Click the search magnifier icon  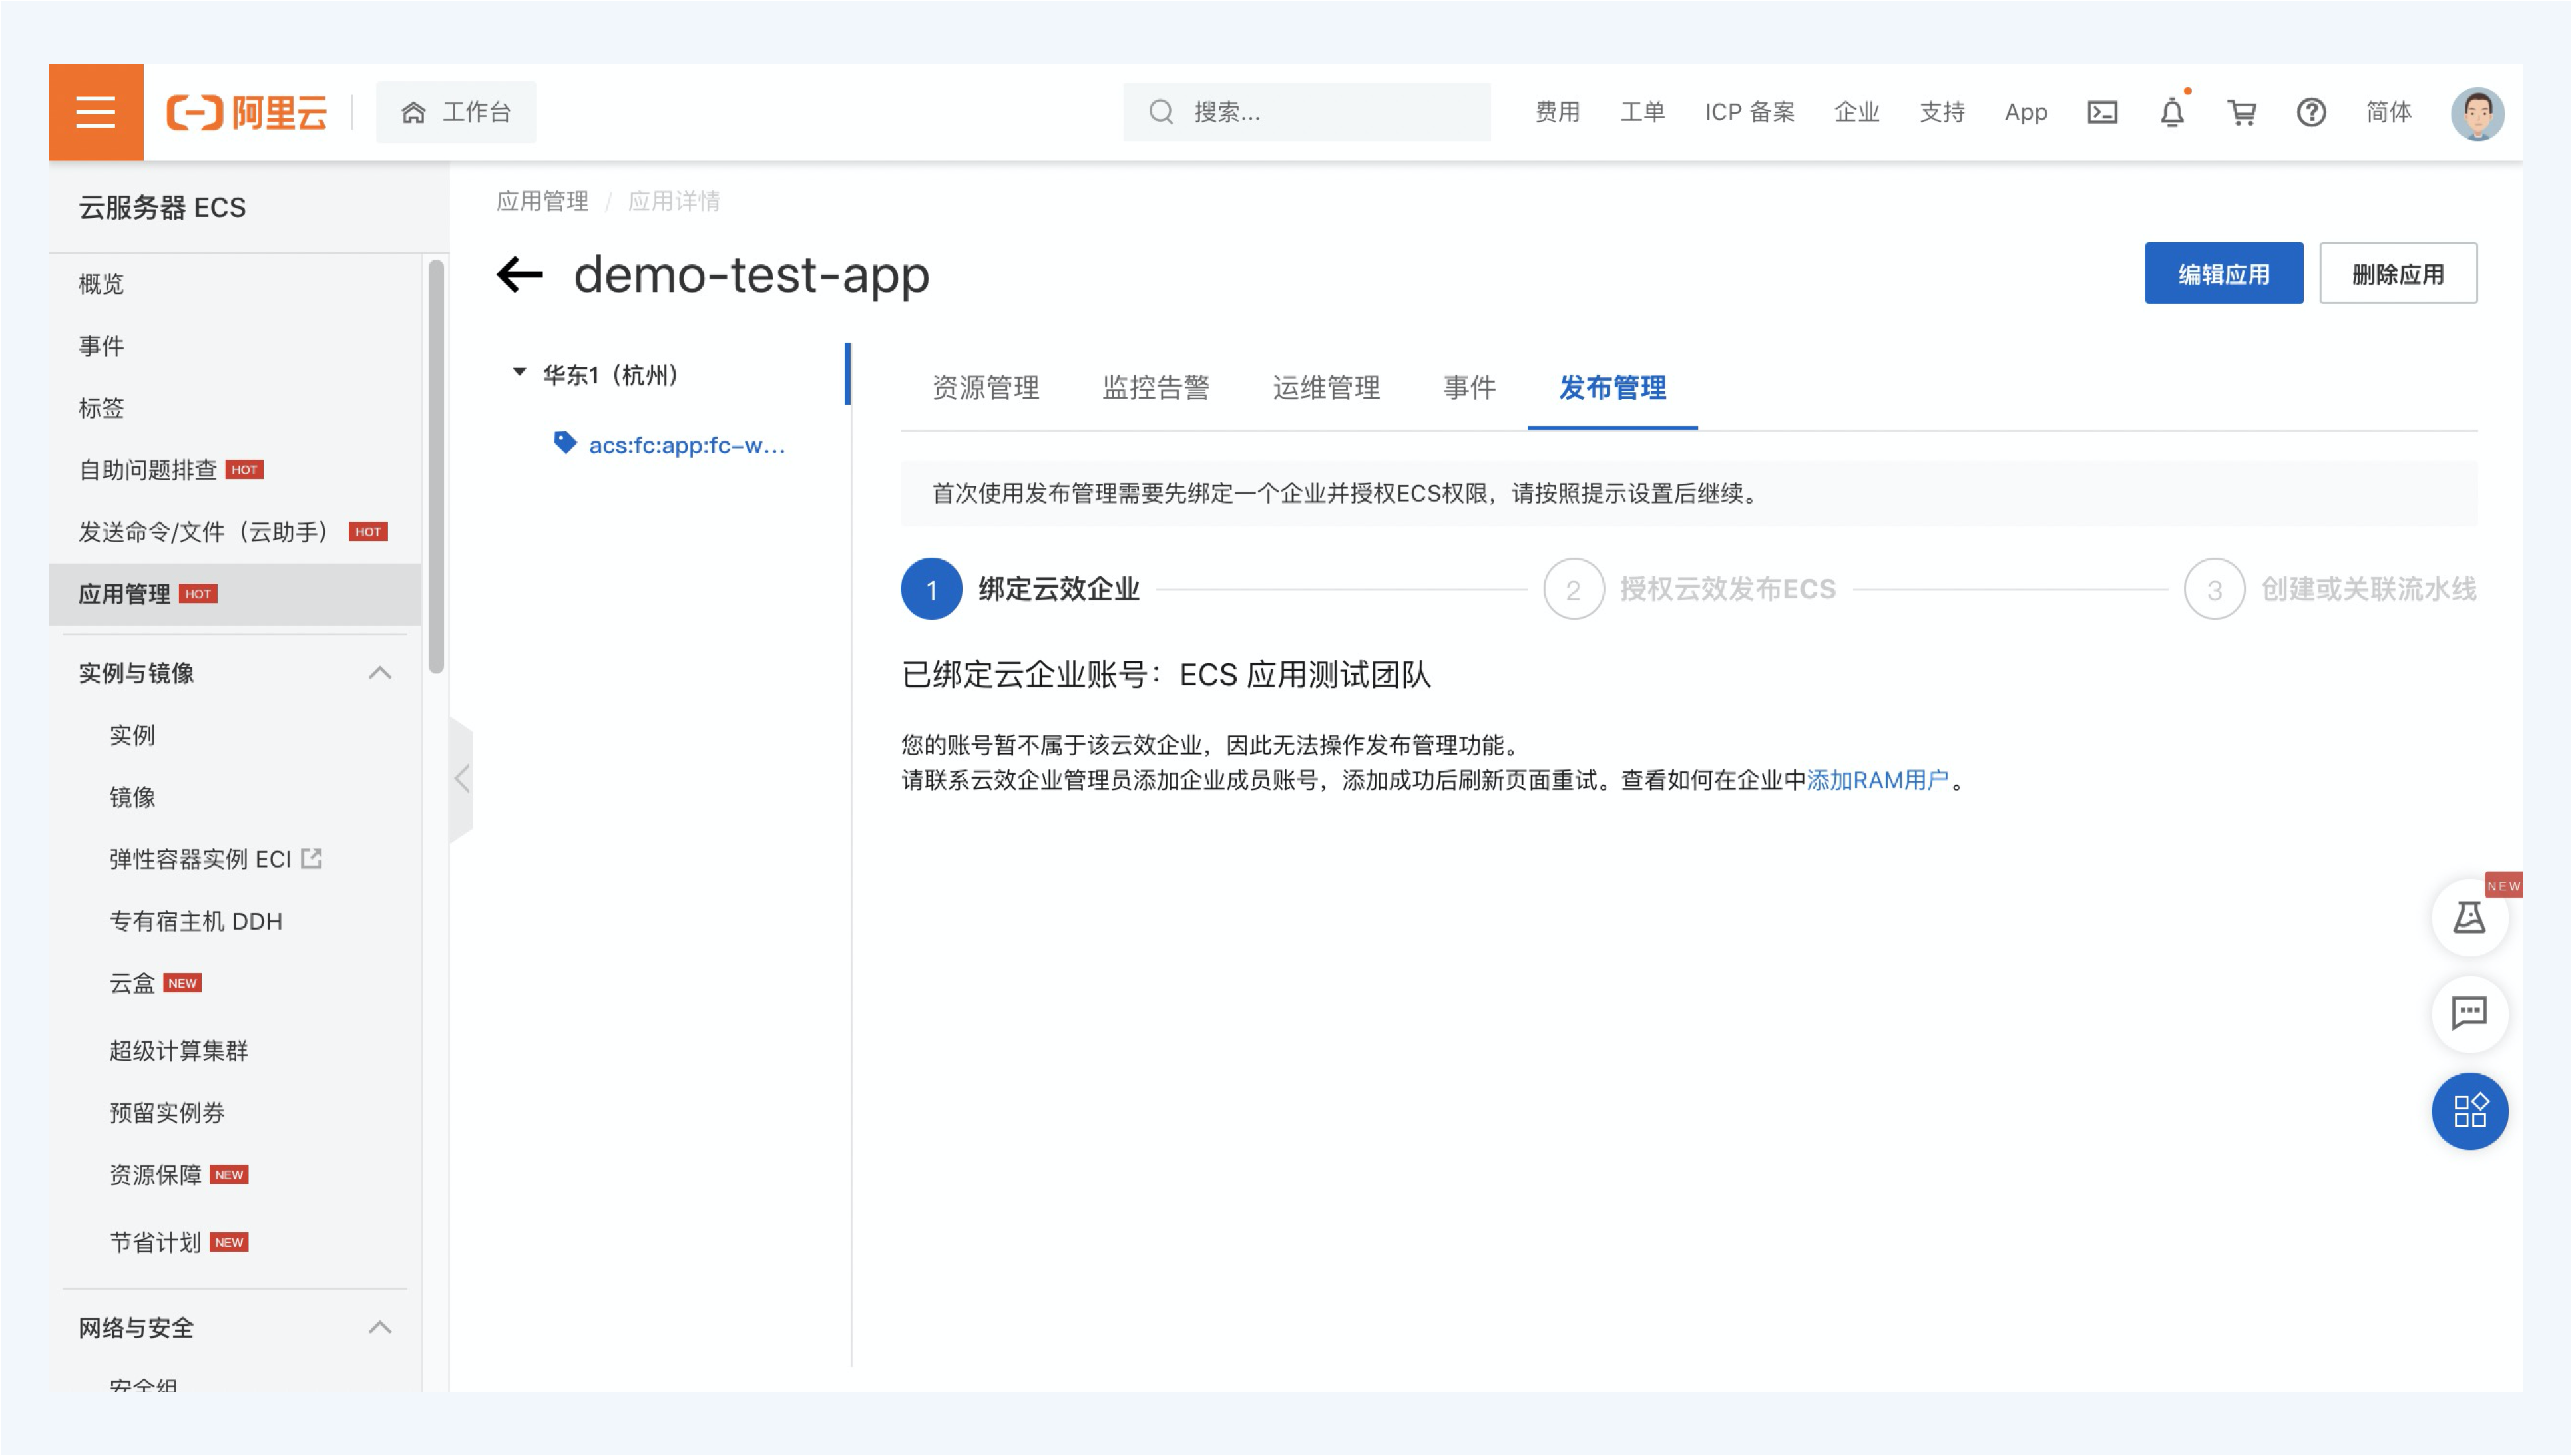(1160, 112)
